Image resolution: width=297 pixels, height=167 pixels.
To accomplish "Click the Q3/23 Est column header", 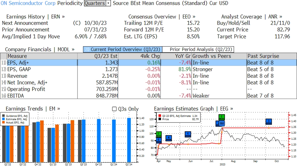I will coord(98,56).
